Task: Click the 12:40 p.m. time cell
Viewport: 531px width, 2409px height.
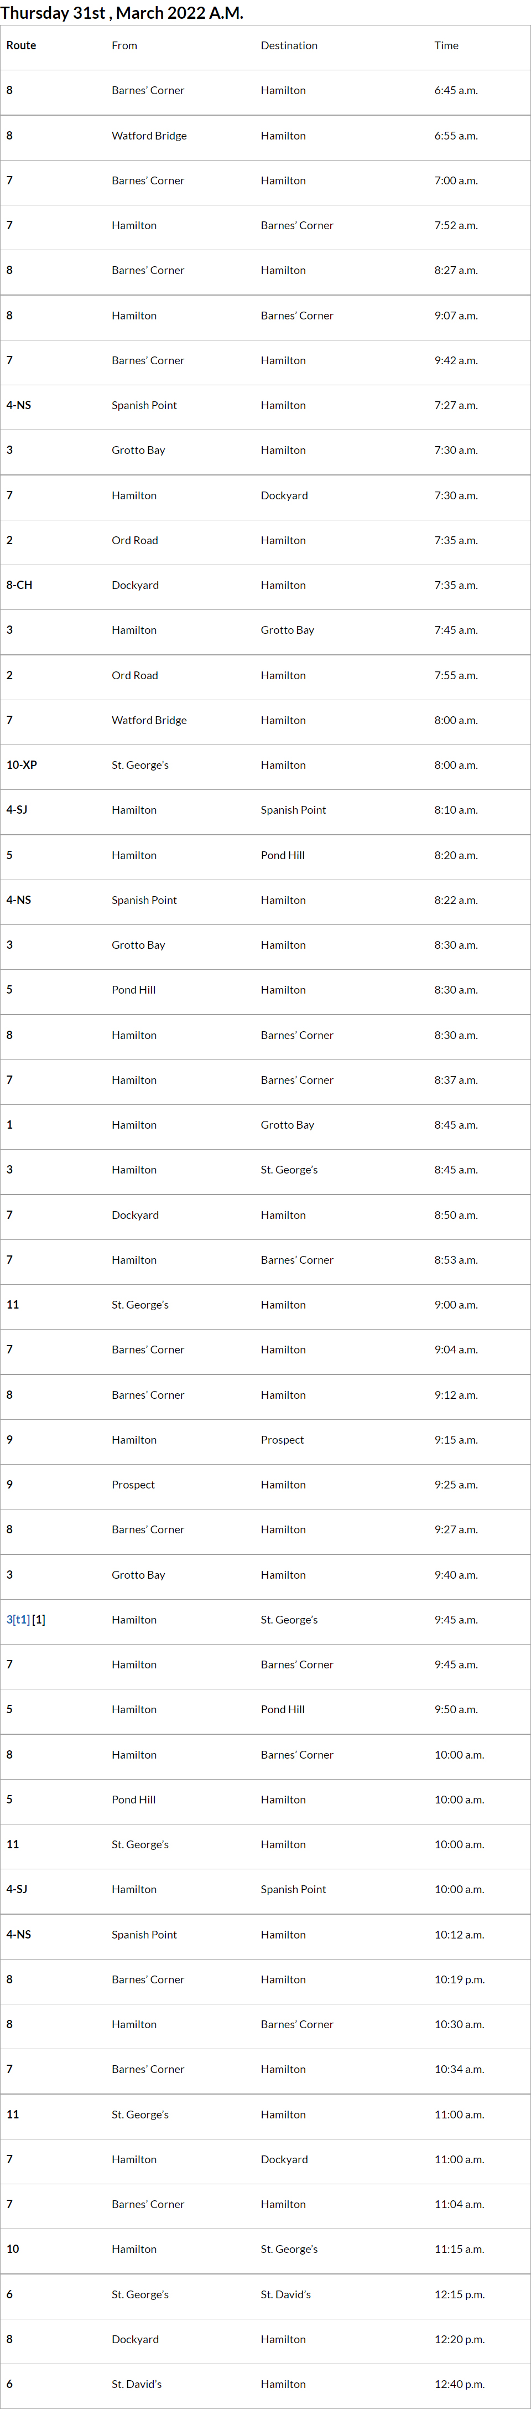Action: coord(459,2384)
